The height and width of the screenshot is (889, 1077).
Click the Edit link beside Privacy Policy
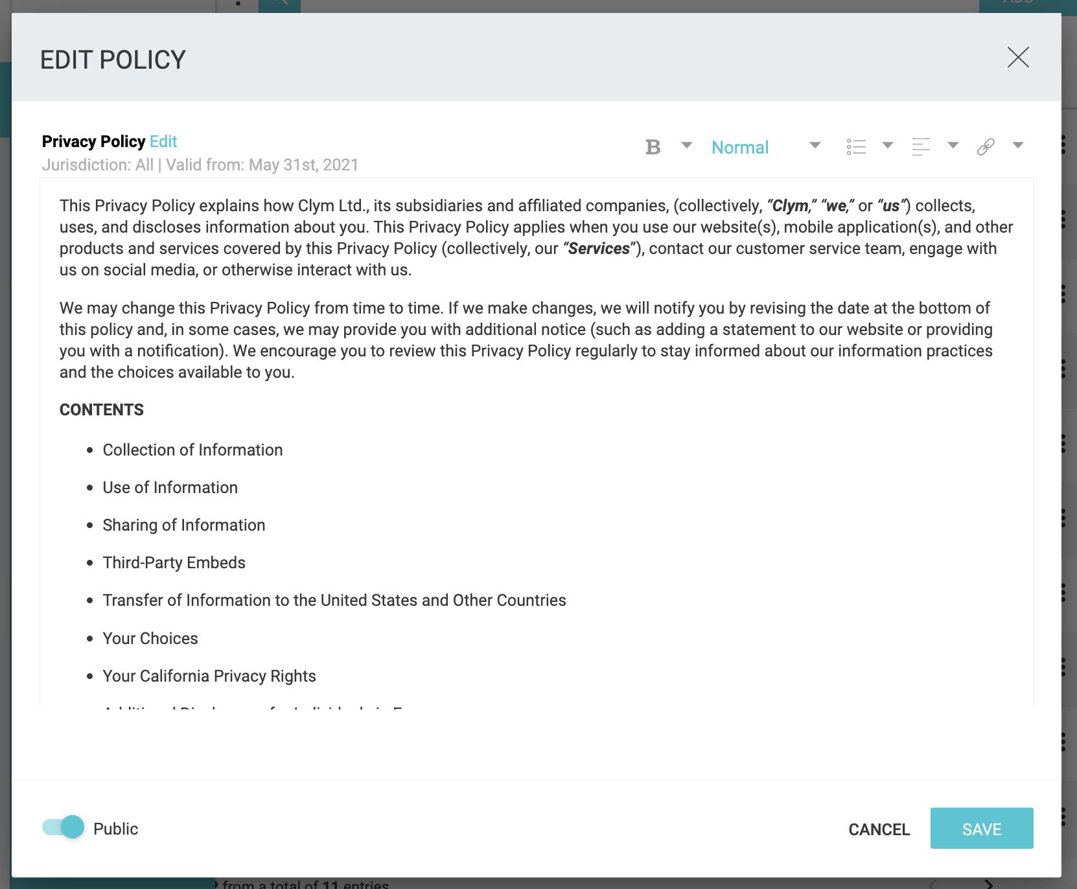point(163,141)
